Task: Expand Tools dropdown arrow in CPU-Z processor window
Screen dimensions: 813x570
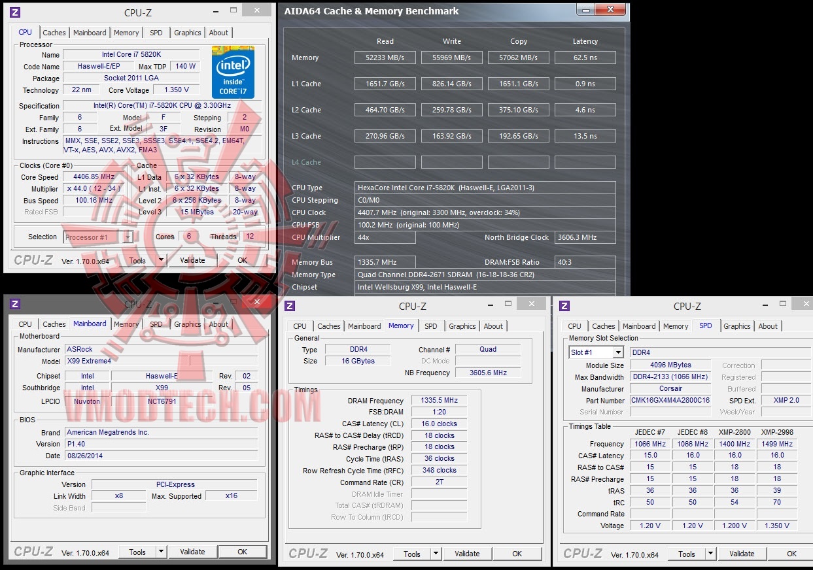Action: pos(161,260)
